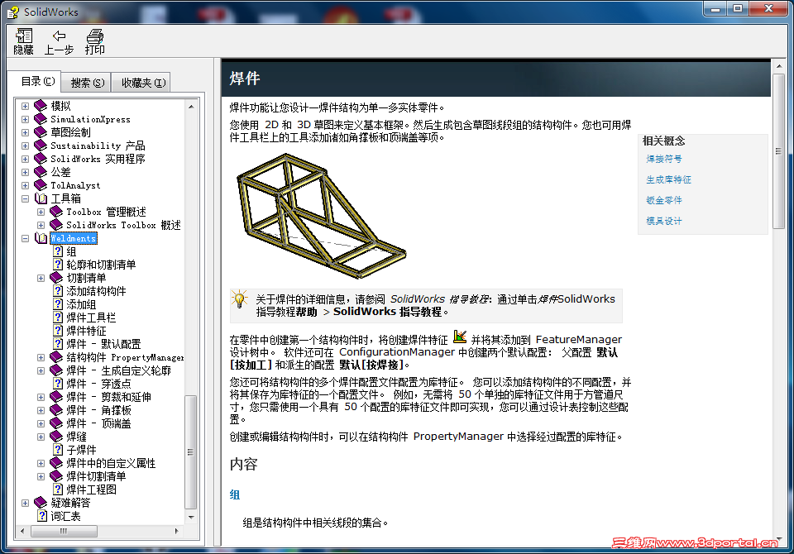Screen dimensions: 794x554
Task: Open the 焊接符号 related link
Action: [x=664, y=159]
